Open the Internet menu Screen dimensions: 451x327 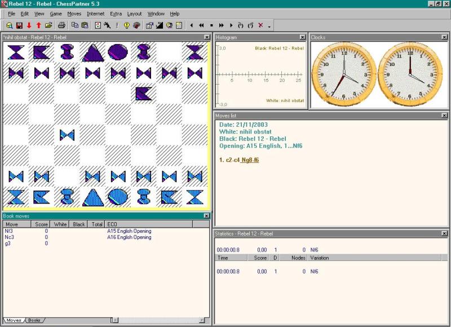(96, 14)
